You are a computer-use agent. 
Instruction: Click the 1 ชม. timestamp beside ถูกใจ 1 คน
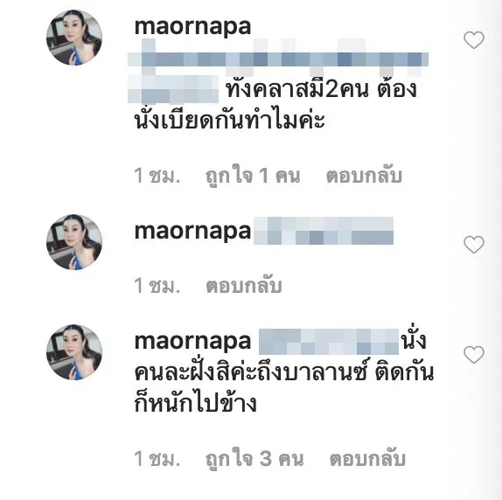pyautogui.click(x=157, y=176)
